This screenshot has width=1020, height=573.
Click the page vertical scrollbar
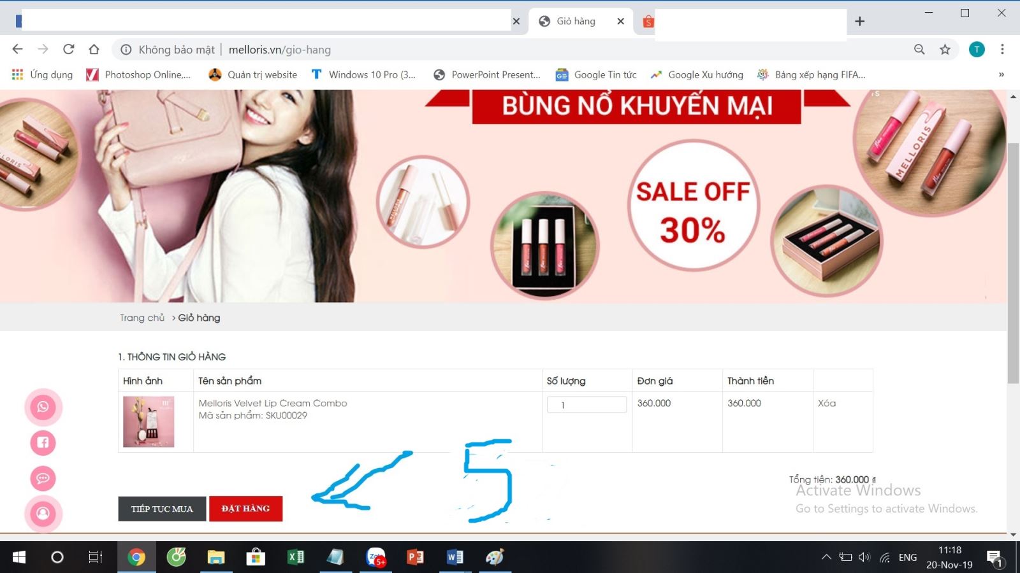point(1013,264)
